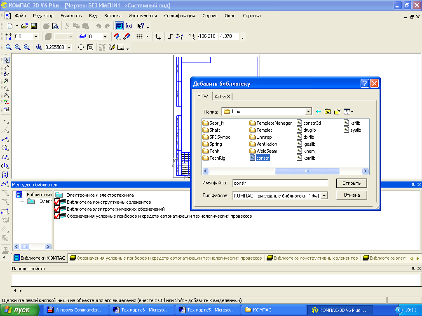This screenshot has width=422, height=316.
Task: Uncheck Обозначения условные приборов library checkbox
Action: (57, 216)
